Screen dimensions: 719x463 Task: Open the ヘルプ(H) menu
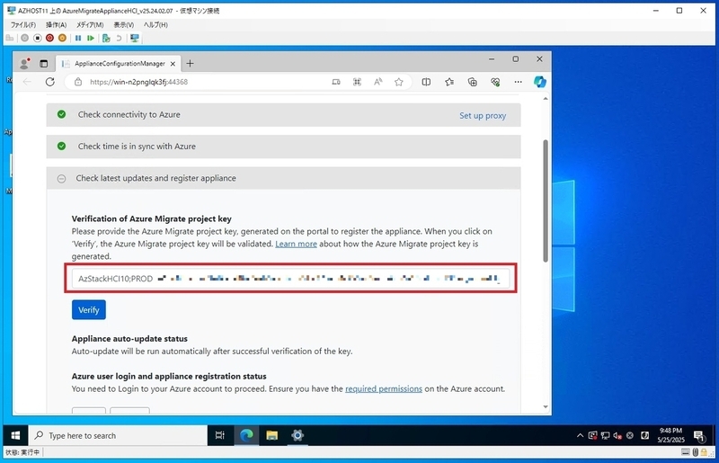click(x=155, y=25)
